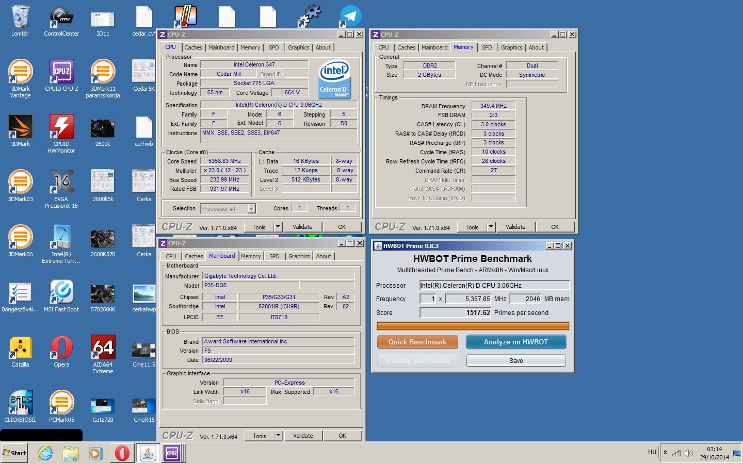Screen dimensions: 743x464
Task: Open the 3D11 desktop file
Action: click(x=103, y=20)
